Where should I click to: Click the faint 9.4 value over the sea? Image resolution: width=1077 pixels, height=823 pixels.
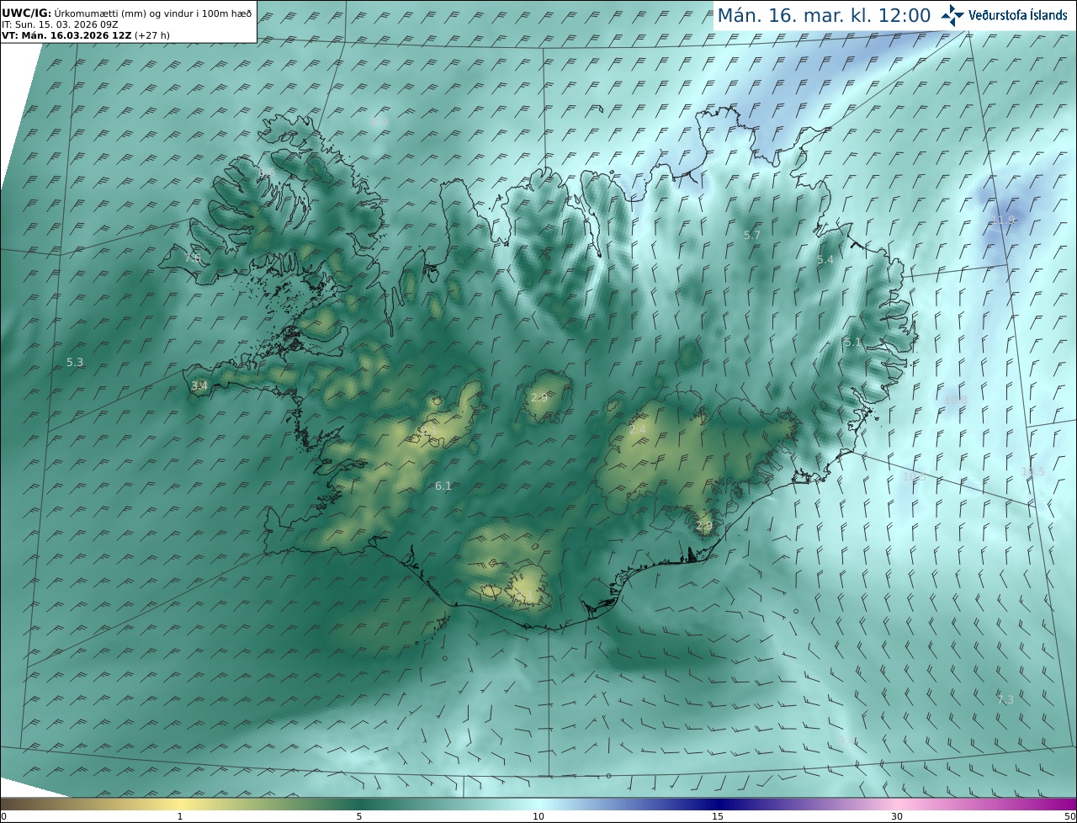point(847,741)
